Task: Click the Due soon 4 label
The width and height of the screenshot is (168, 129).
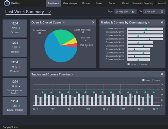Action: [86, 39]
